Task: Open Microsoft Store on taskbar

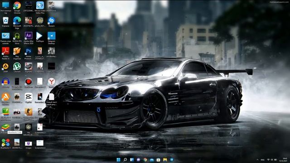Action: point(158,160)
